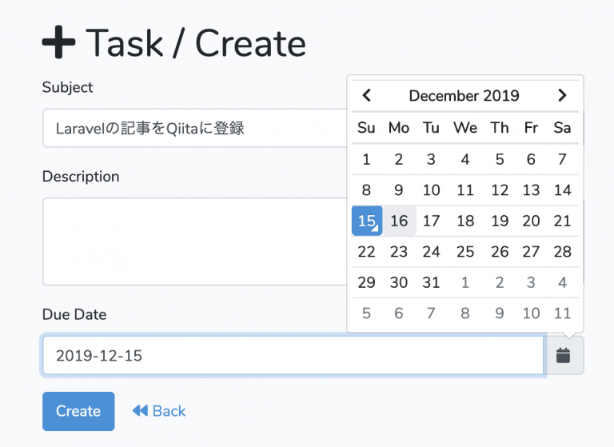Pick December 1 in the first row
The image size is (614, 447).
click(366, 159)
